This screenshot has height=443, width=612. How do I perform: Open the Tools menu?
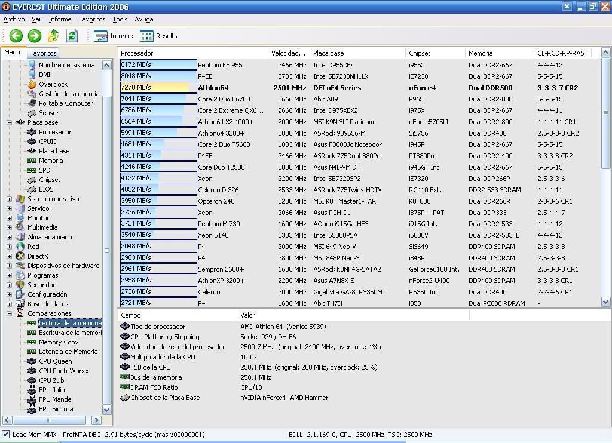coord(120,19)
